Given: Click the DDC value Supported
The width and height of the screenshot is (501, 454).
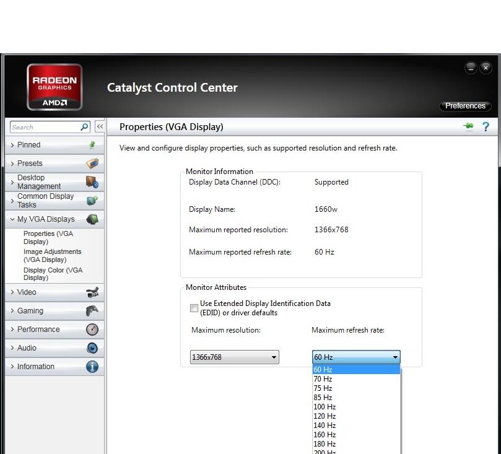Looking at the screenshot, I should pyautogui.click(x=331, y=182).
